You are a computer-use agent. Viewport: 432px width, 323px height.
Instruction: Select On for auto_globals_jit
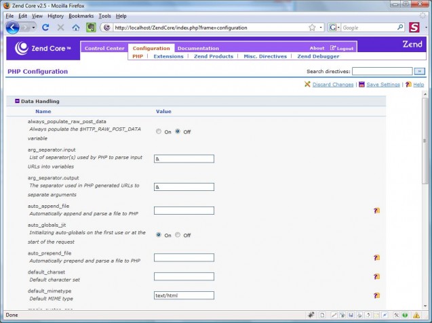tap(159, 235)
